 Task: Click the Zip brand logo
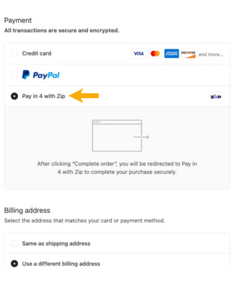pyautogui.click(x=215, y=96)
